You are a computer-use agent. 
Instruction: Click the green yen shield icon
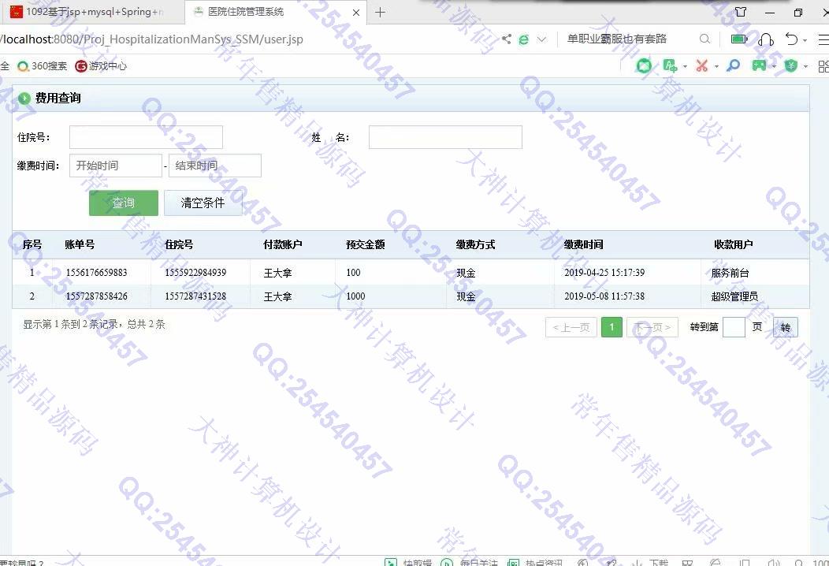tap(790, 65)
